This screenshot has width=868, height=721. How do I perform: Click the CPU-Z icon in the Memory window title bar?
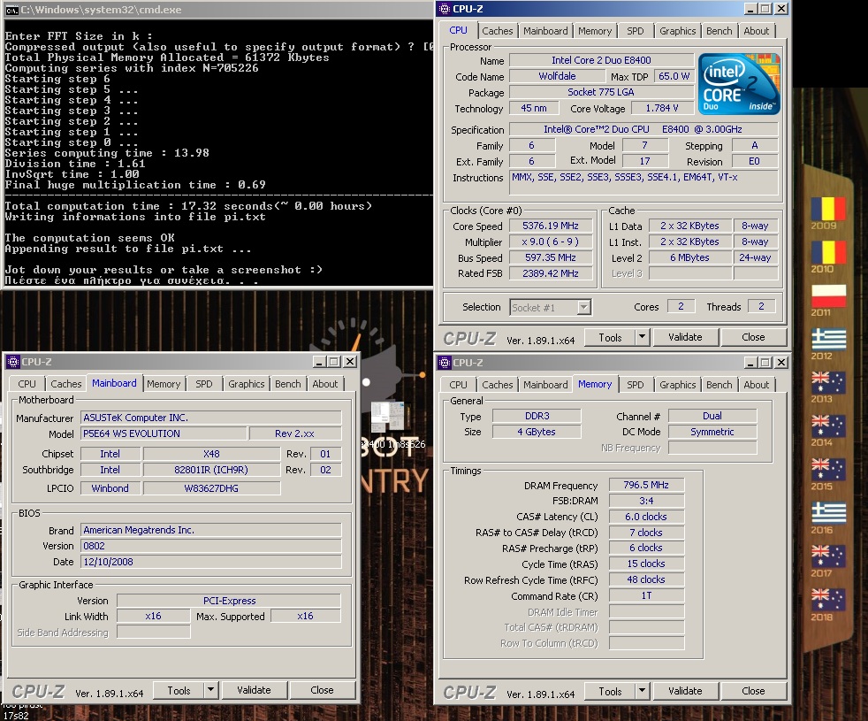(x=445, y=363)
